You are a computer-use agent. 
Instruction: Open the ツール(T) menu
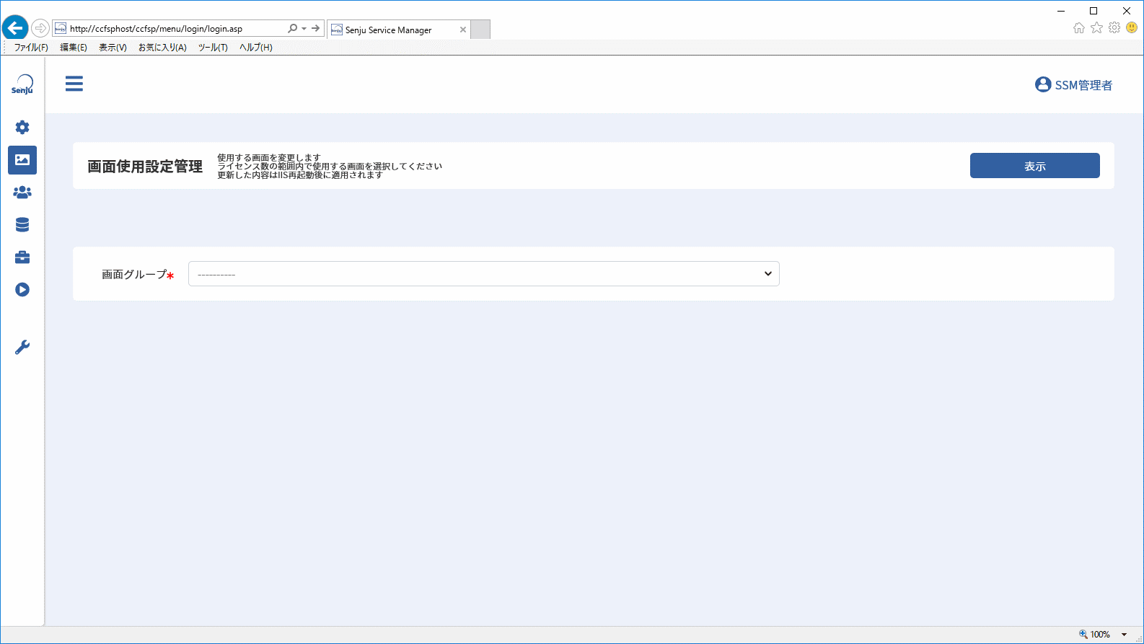213,48
